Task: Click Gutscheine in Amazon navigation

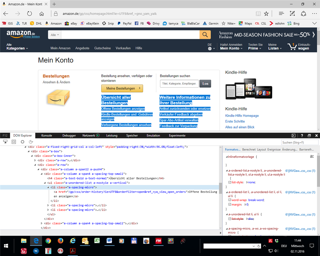Action: point(102,48)
